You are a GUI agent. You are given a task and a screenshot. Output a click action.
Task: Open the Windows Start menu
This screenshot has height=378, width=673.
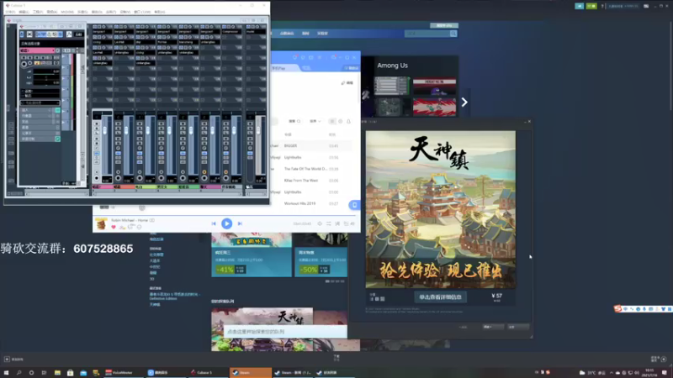pyautogui.click(x=6, y=372)
